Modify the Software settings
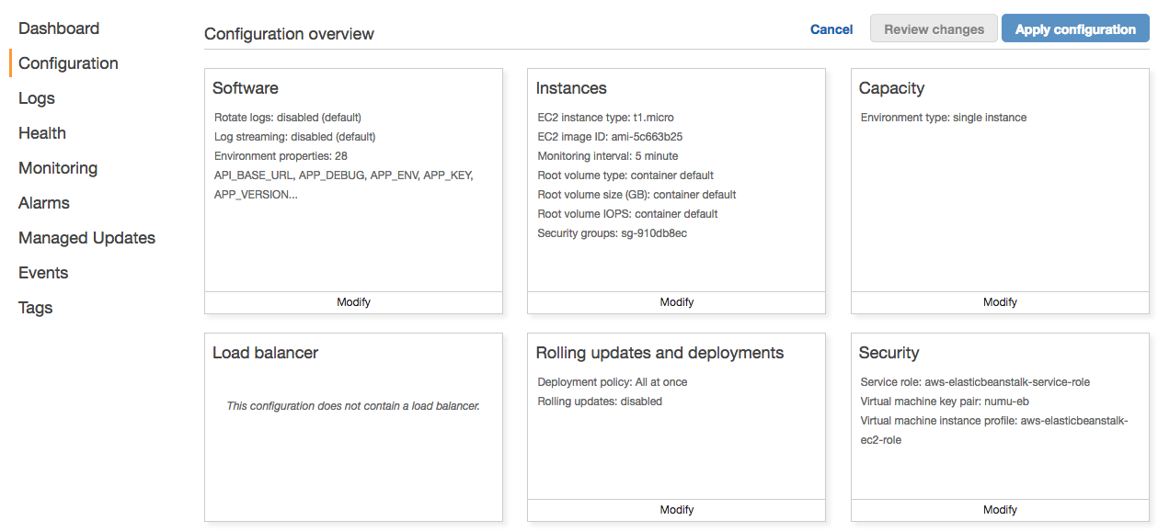1158x532 pixels. 353,301
